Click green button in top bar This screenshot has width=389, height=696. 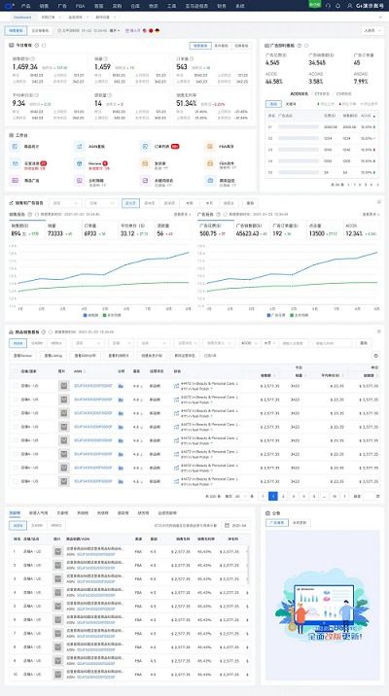315,4
